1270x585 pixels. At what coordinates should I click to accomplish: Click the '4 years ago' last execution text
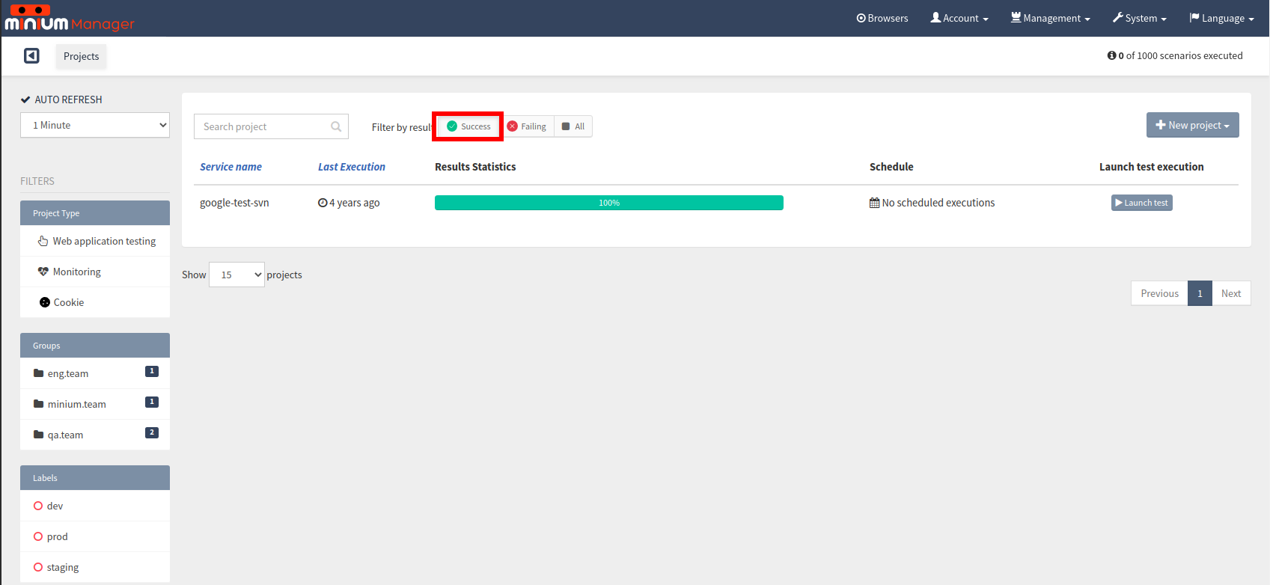355,203
